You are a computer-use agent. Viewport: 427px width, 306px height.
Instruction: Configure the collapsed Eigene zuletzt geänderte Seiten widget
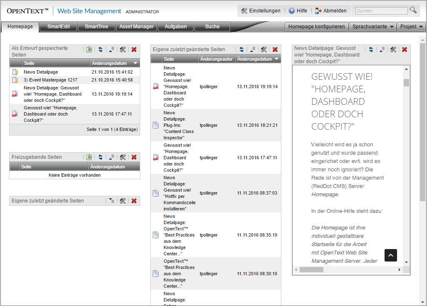pyautogui.click(x=123, y=201)
